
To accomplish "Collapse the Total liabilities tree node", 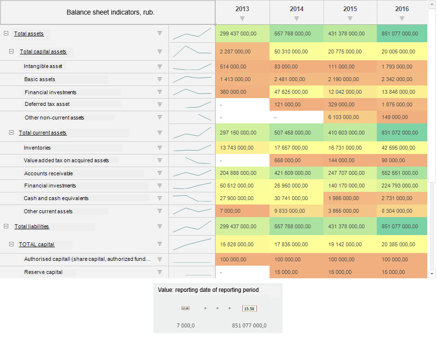I will coord(6,226).
